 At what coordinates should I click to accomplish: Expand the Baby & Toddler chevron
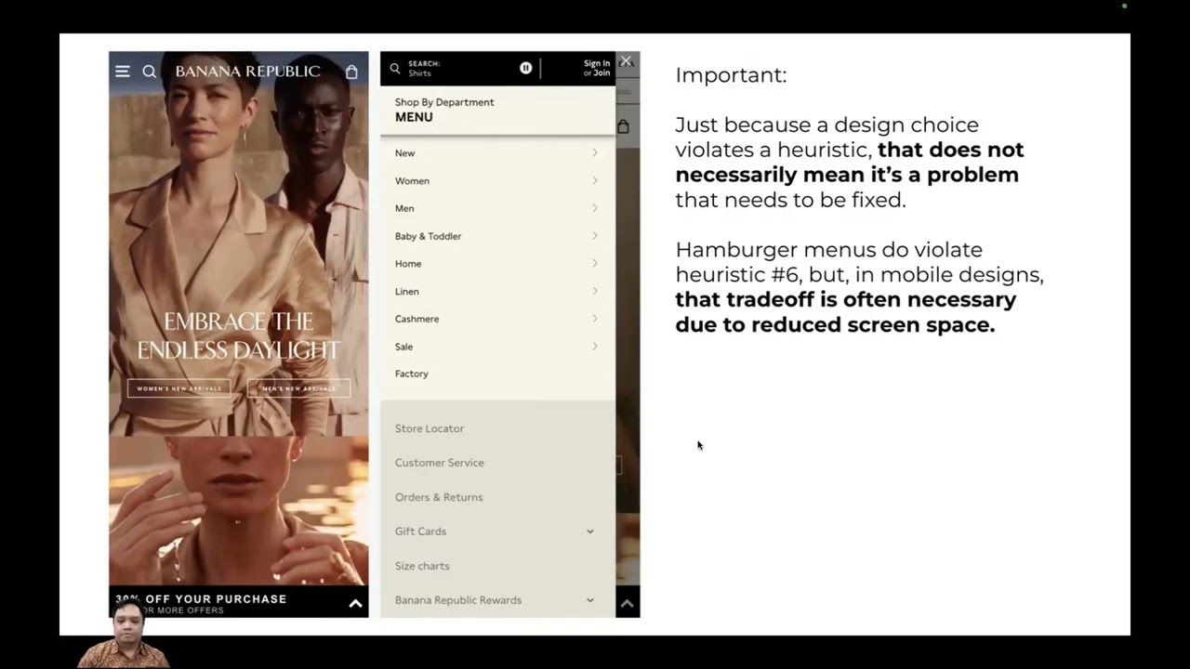(595, 236)
